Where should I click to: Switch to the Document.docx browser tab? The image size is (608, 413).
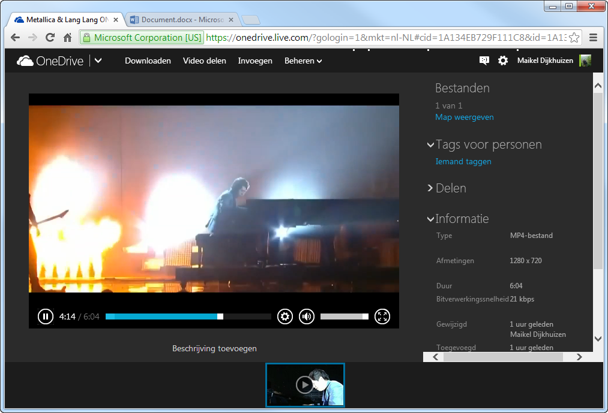(182, 20)
